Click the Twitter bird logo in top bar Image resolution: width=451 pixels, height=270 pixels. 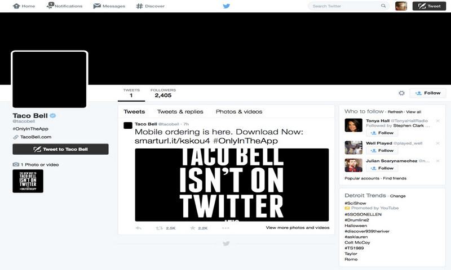[x=226, y=6]
